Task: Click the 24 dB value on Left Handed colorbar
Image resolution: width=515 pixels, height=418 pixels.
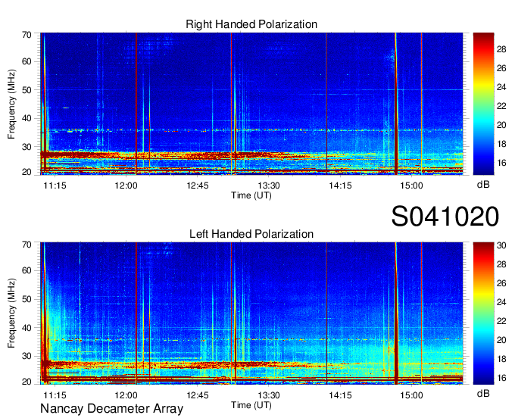Action: coord(501,302)
